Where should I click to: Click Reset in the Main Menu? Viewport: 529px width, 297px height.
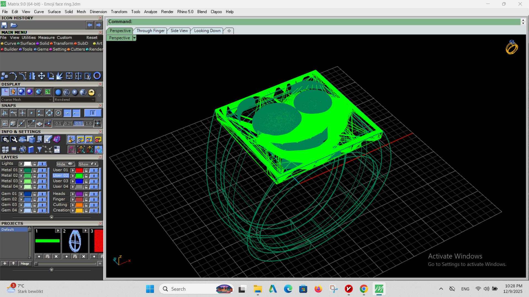click(92, 38)
